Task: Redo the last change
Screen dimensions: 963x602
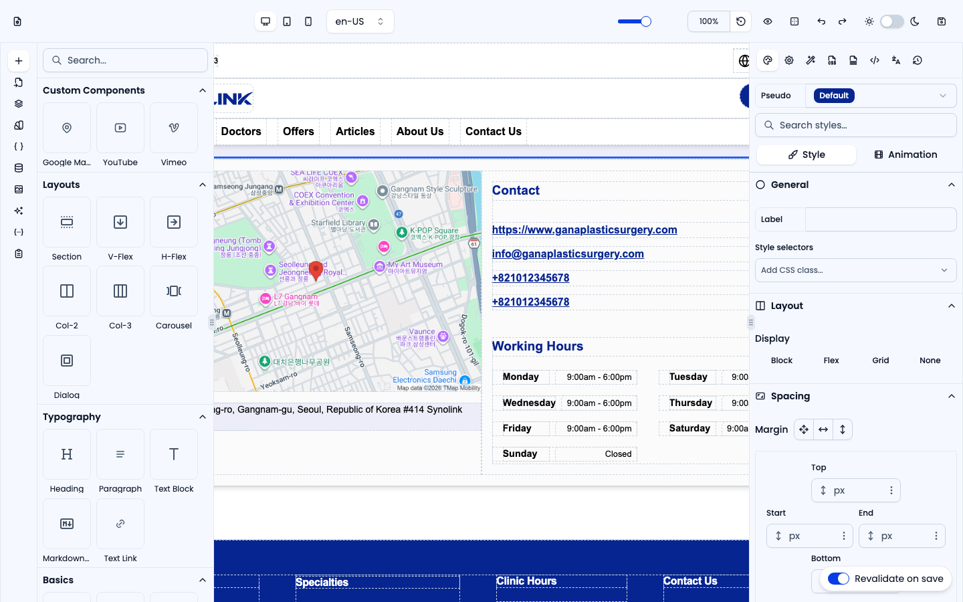Action: point(843,21)
